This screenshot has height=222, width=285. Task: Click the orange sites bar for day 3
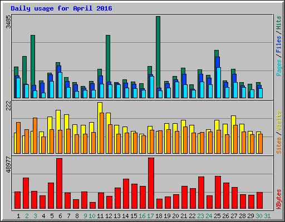[35, 135]
